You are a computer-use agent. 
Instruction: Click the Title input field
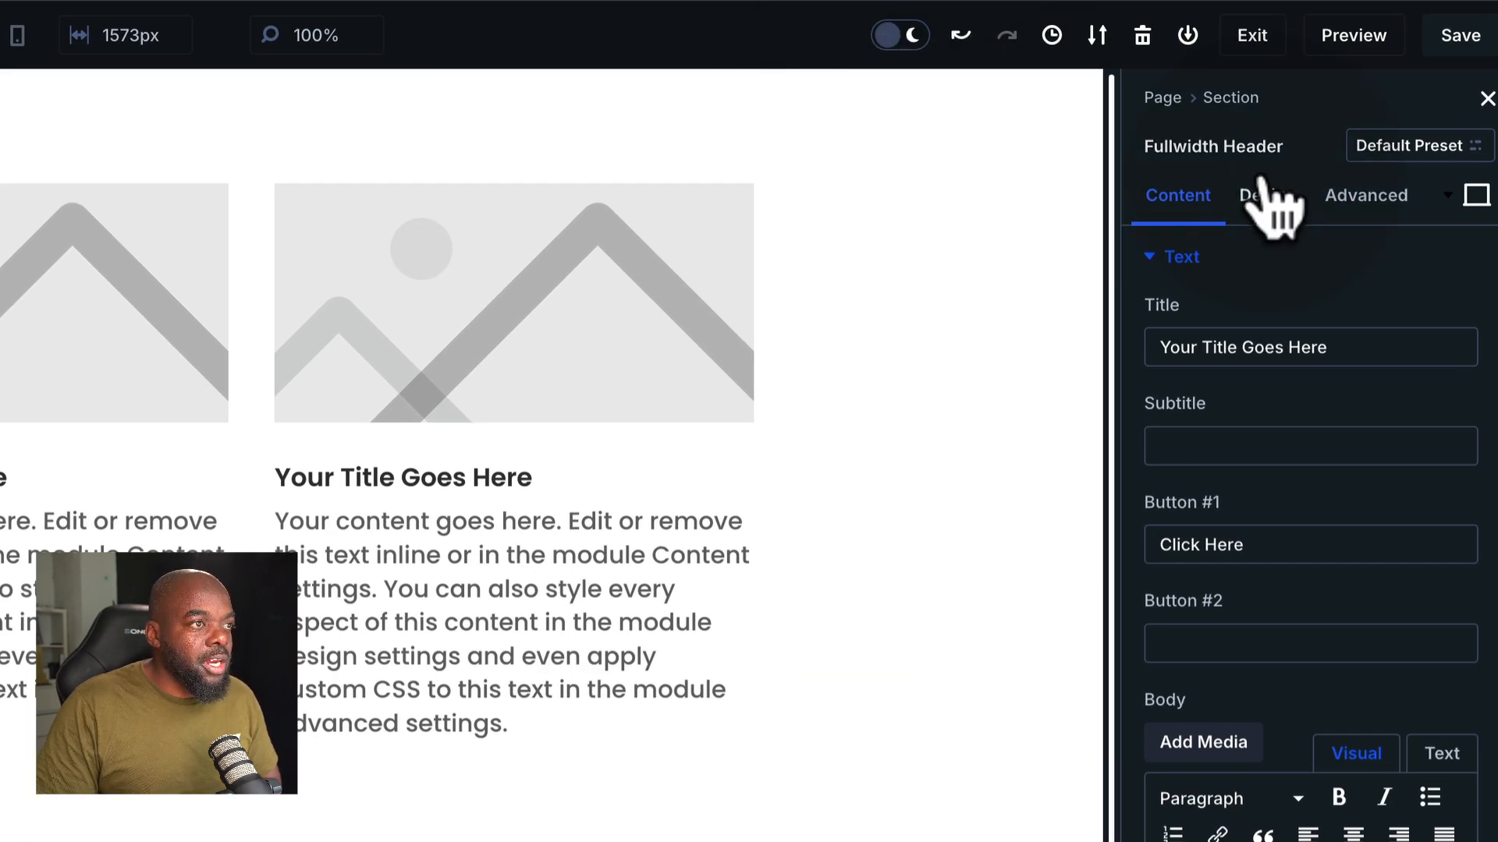[1310, 348]
